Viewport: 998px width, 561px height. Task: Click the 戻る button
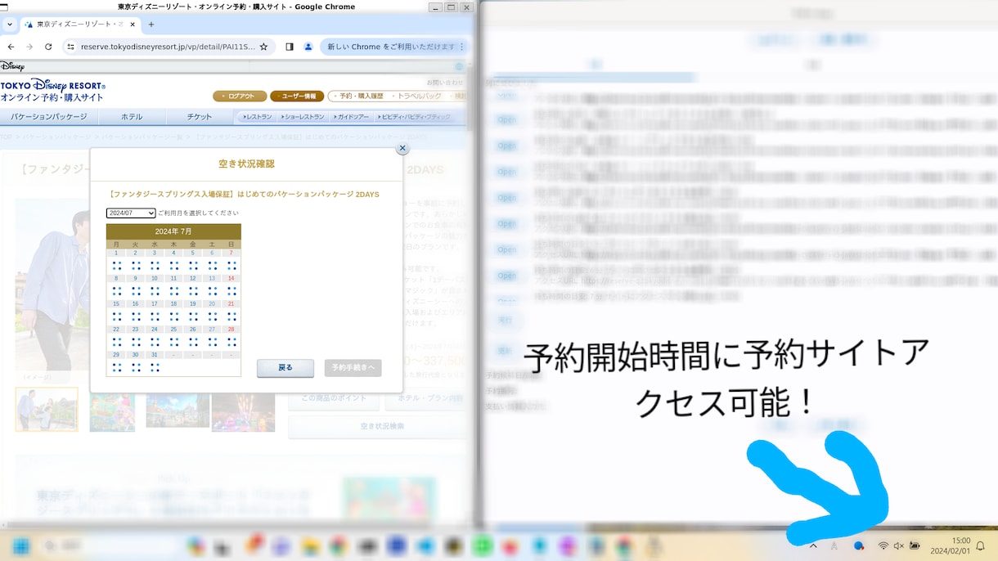tap(285, 368)
